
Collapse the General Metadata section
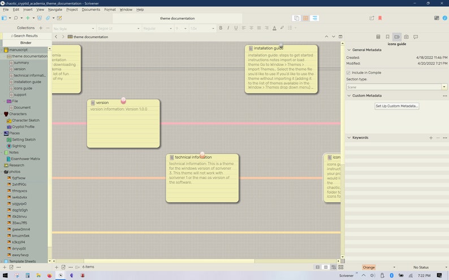pyautogui.click(x=349, y=50)
